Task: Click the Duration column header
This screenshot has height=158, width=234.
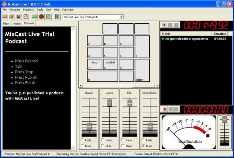Action: [x=220, y=34]
